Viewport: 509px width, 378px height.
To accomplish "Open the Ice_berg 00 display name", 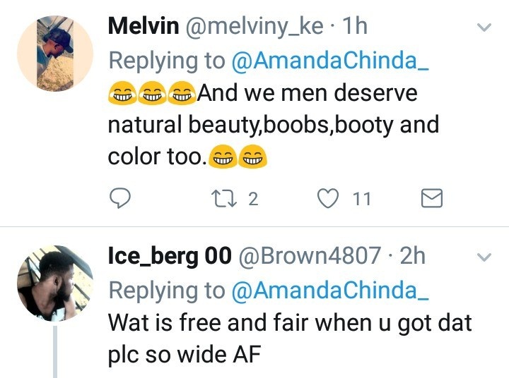I will [x=170, y=255].
